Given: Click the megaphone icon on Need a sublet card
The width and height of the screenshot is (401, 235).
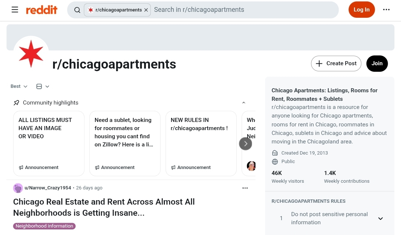Looking at the screenshot, I should [x=97, y=168].
